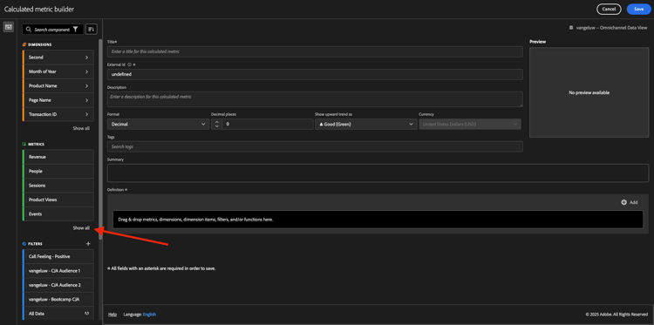Show all metrics

tap(81, 228)
